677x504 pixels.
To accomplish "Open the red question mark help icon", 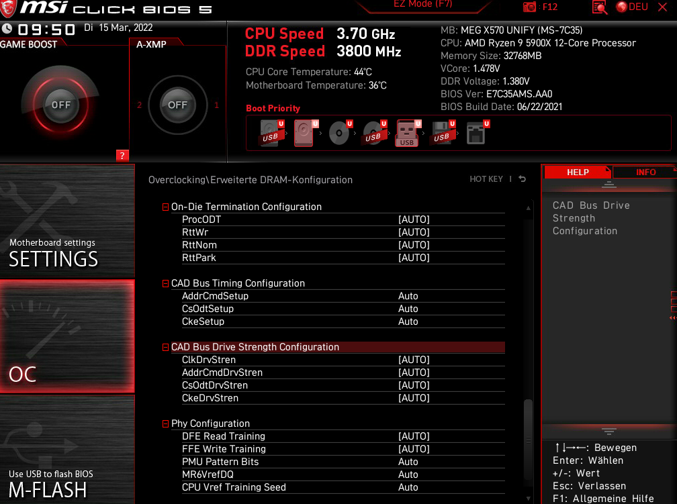I will (122, 156).
